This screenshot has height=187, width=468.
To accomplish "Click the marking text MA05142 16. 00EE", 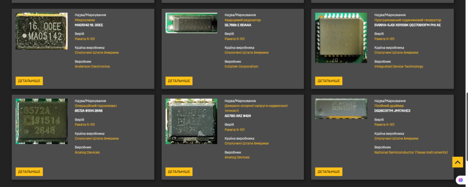I will (x=89, y=25).
